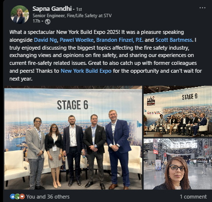Open Scott Bartmess profile mention

tap(174, 40)
